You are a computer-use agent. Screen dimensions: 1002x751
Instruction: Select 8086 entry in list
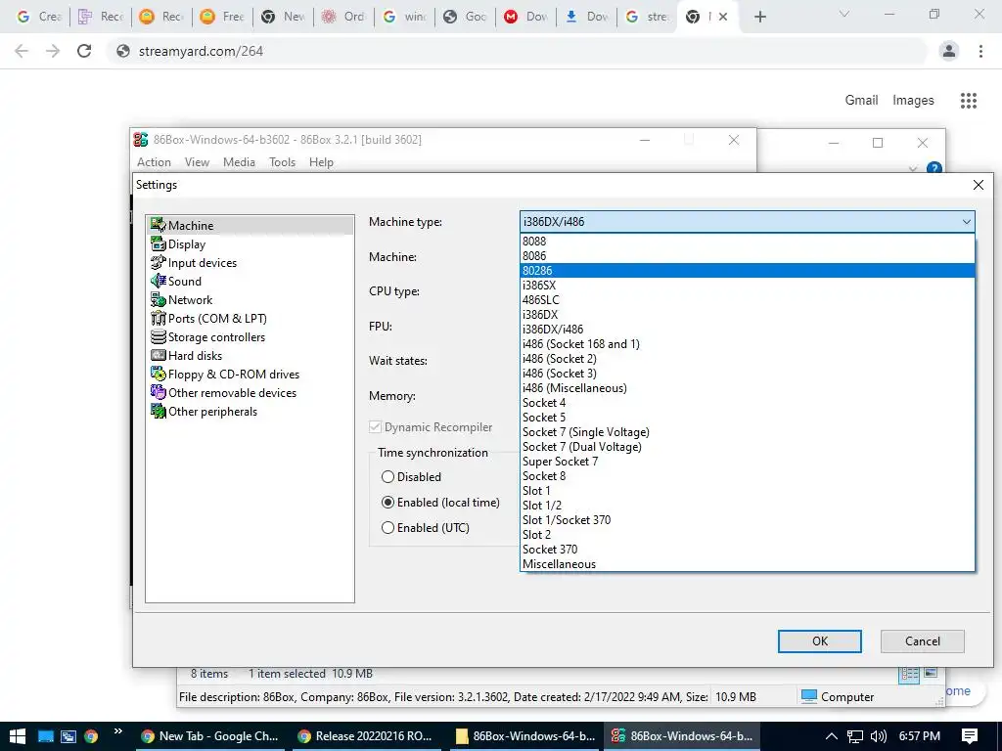(x=748, y=255)
